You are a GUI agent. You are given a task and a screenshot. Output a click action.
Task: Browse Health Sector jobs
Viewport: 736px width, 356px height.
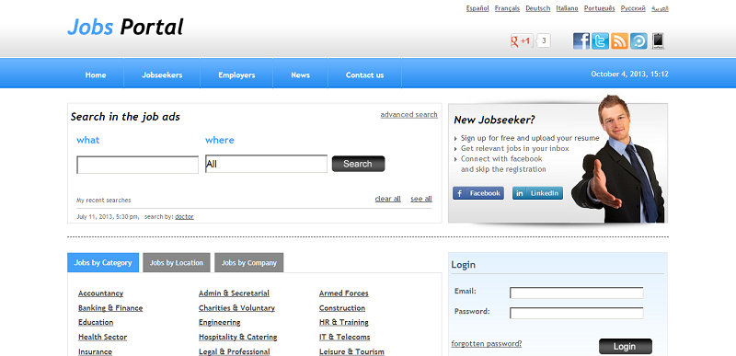point(102,338)
